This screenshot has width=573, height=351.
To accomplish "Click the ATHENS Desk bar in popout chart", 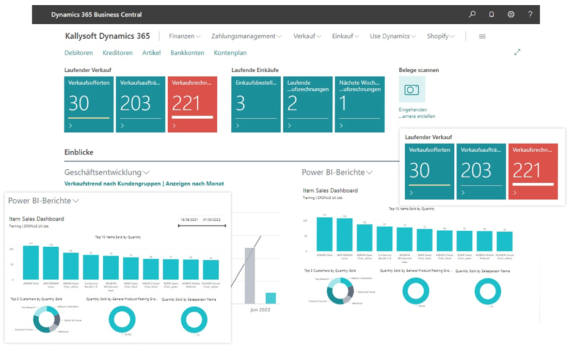I will pyautogui.click(x=30, y=263).
